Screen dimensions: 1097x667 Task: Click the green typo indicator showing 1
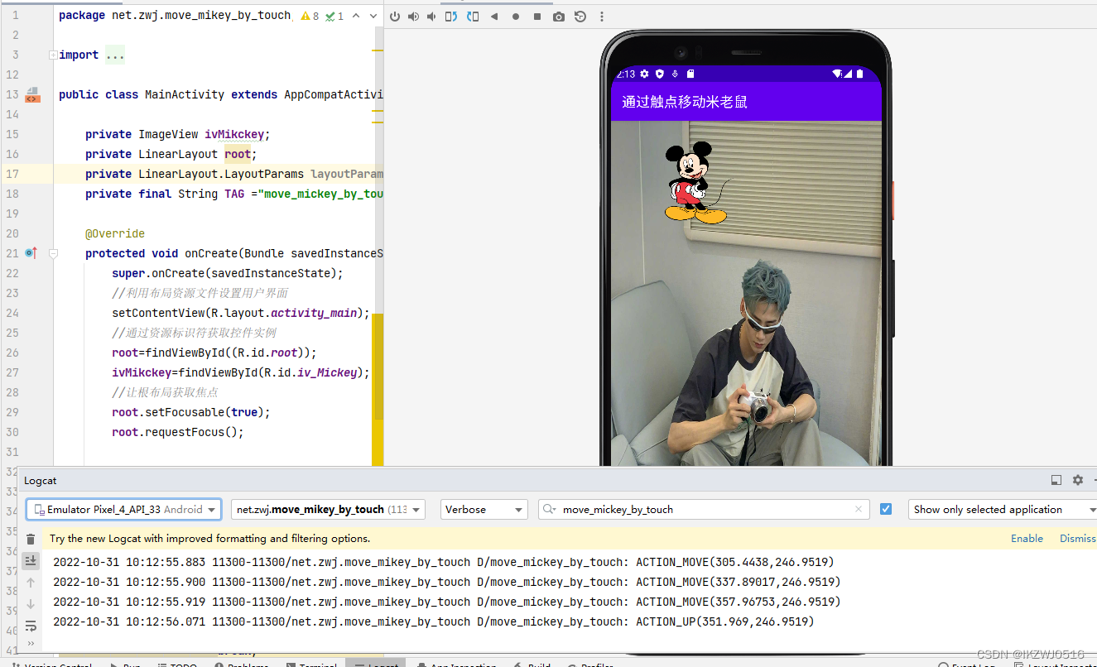334,16
